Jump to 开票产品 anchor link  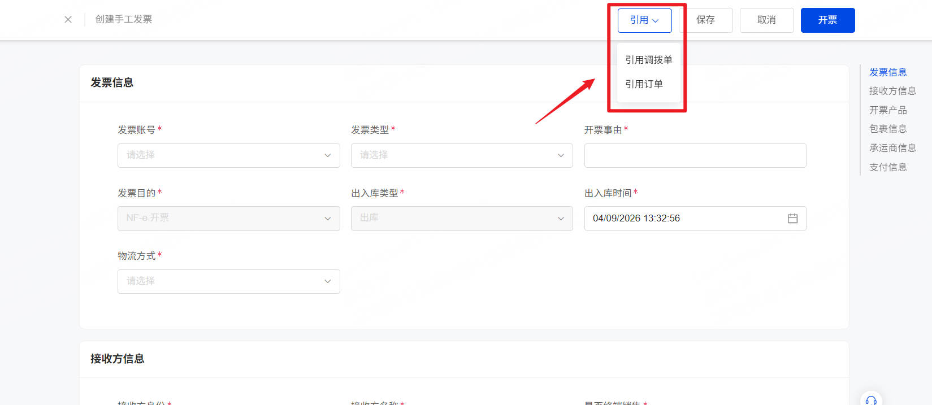click(888, 110)
